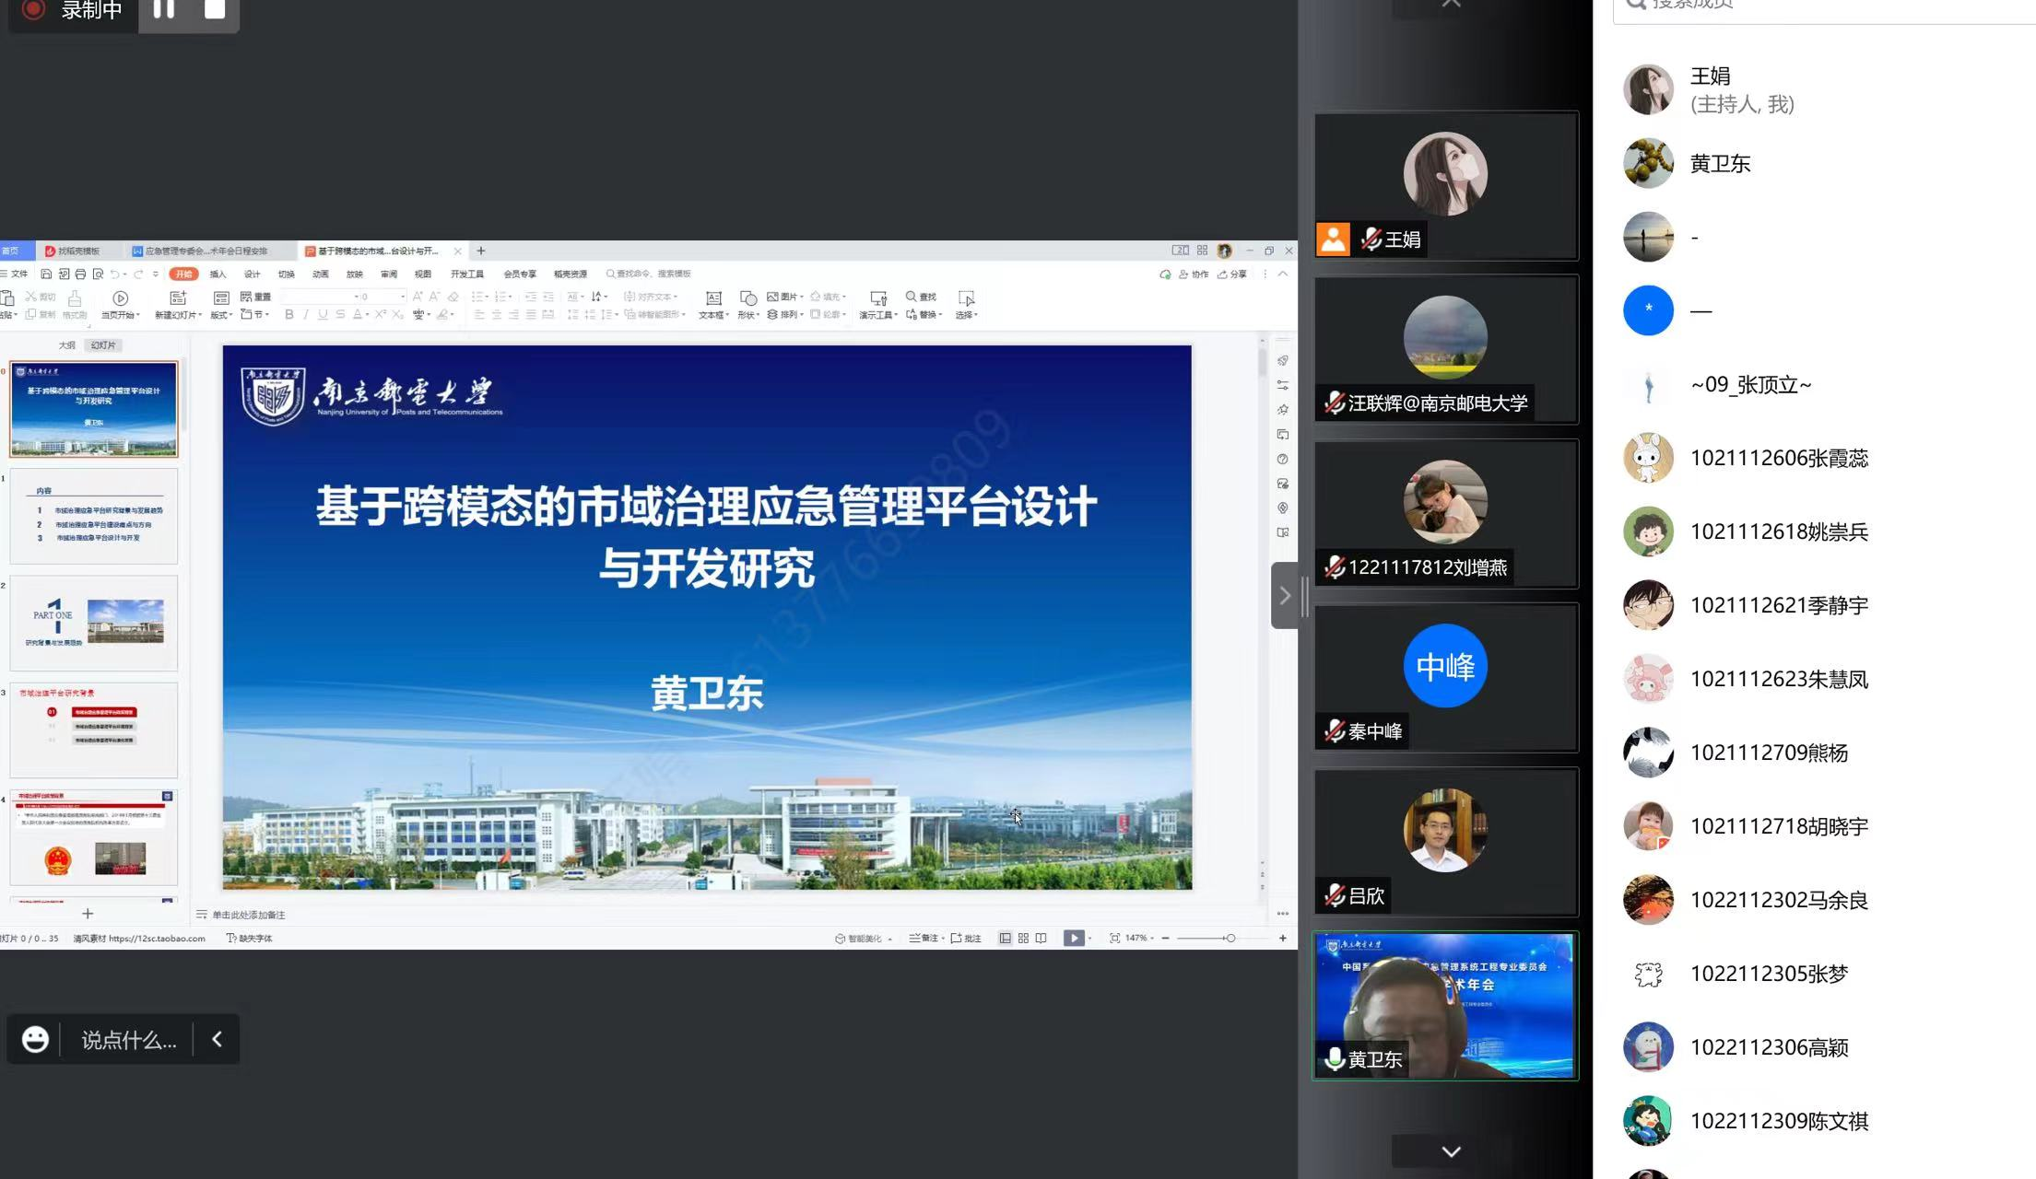
Task: Toggle underline formatting
Action: (x=323, y=315)
